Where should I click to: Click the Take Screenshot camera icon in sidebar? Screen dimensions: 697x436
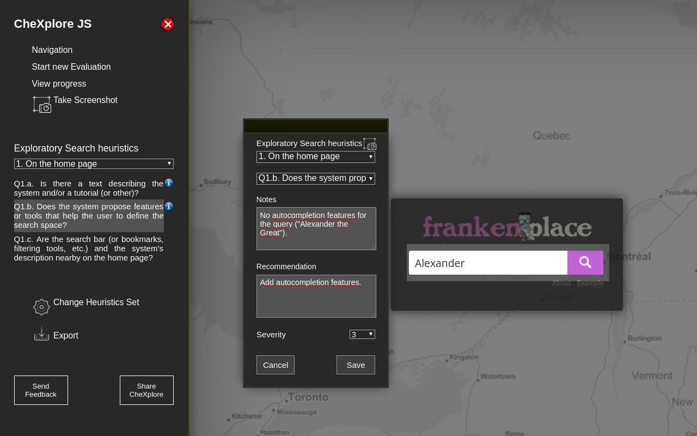click(42, 105)
